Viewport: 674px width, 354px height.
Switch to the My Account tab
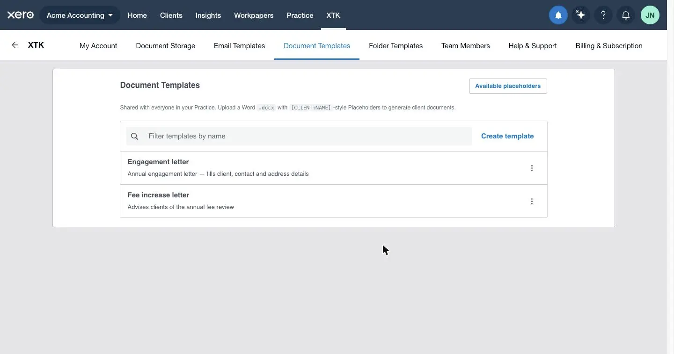[x=98, y=46]
